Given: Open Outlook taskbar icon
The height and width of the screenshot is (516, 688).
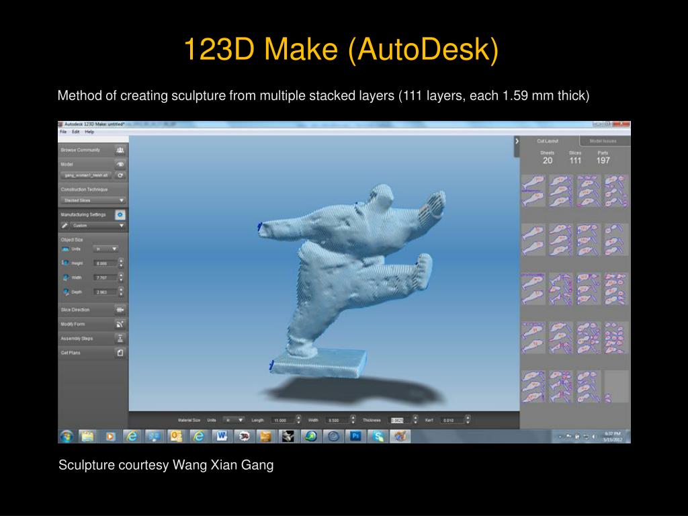Looking at the screenshot, I should point(177,436).
